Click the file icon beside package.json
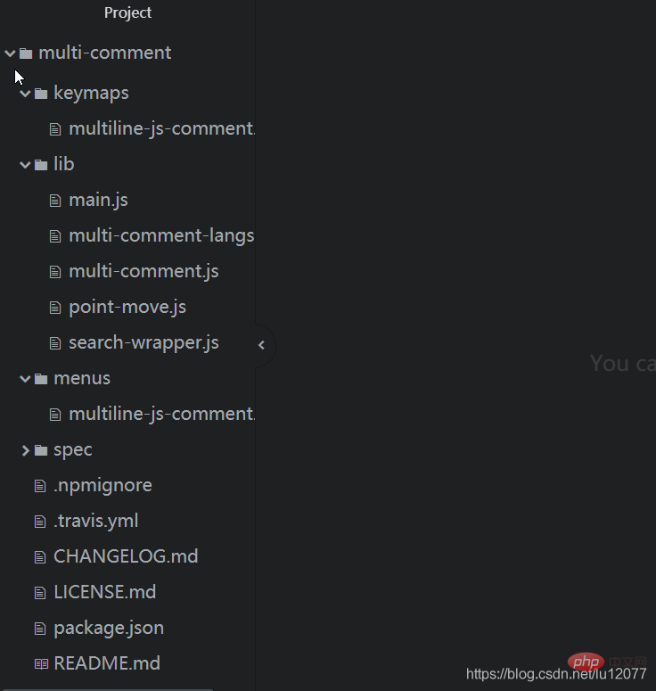 point(40,629)
